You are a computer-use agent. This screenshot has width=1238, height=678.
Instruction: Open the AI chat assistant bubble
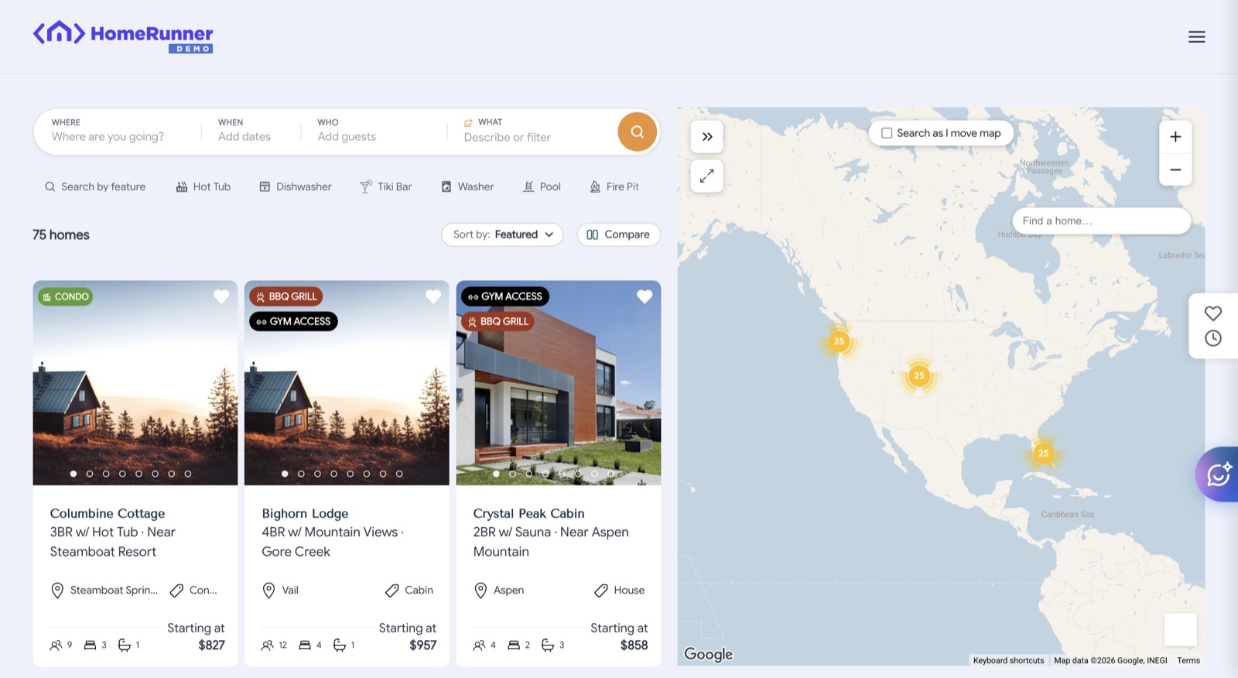[1218, 474]
